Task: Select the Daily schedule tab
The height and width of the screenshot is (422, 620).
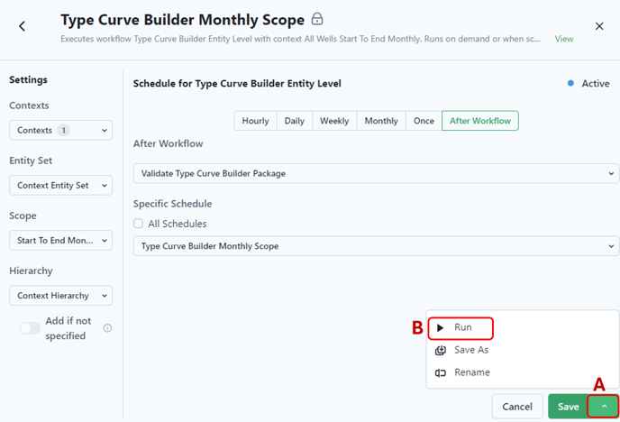Action: coord(295,121)
